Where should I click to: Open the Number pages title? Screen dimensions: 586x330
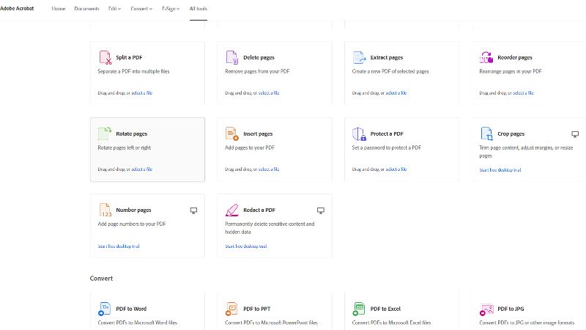133,210
